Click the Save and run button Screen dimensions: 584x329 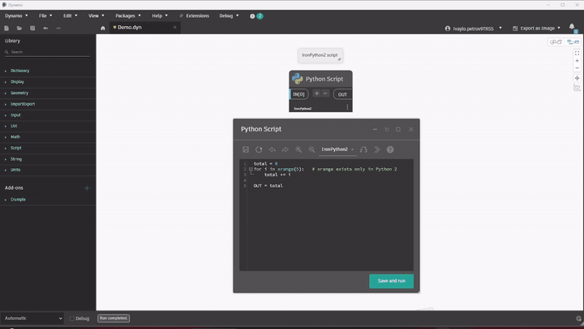click(391, 280)
